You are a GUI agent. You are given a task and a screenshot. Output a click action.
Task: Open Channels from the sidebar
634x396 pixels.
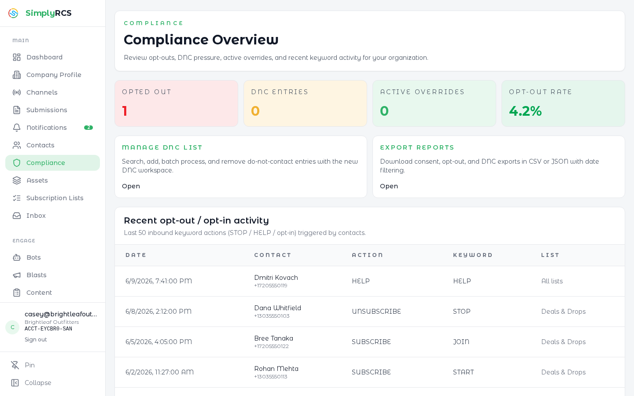tap(52, 92)
